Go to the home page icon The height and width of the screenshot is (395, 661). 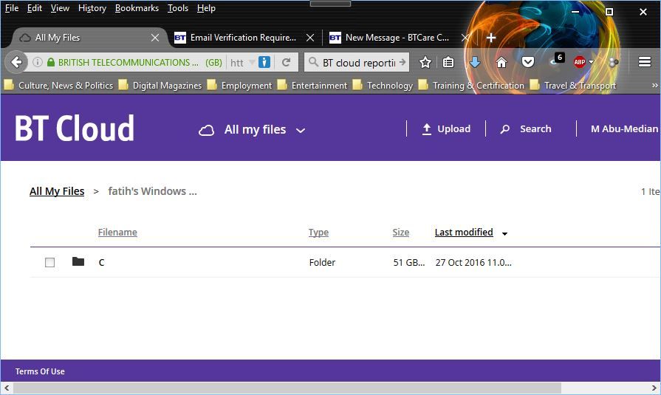pos(501,63)
